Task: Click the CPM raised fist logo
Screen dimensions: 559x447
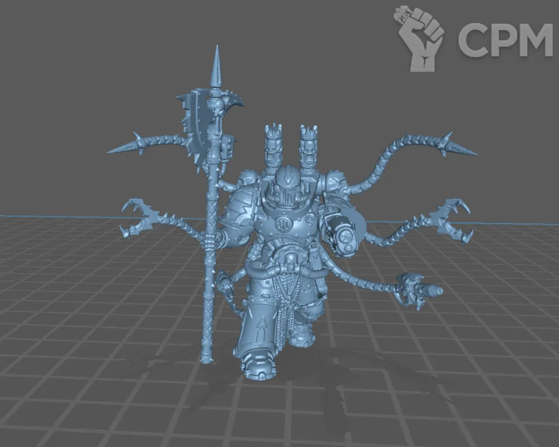Action: click(x=419, y=37)
